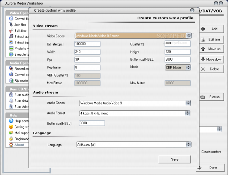Click the Mail support envelope icon

pyautogui.click(x=11, y=133)
